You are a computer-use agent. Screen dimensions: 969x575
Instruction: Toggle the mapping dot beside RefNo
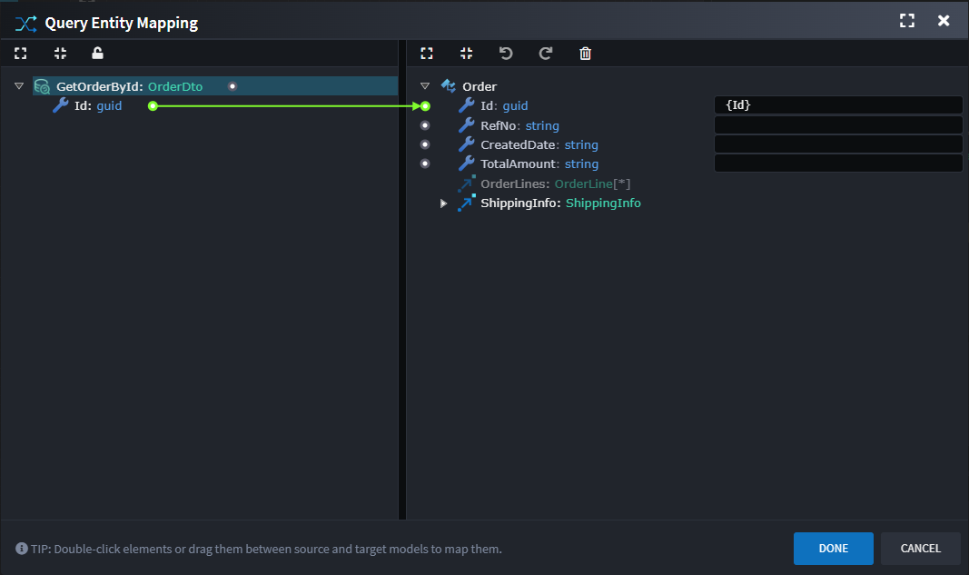(425, 124)
